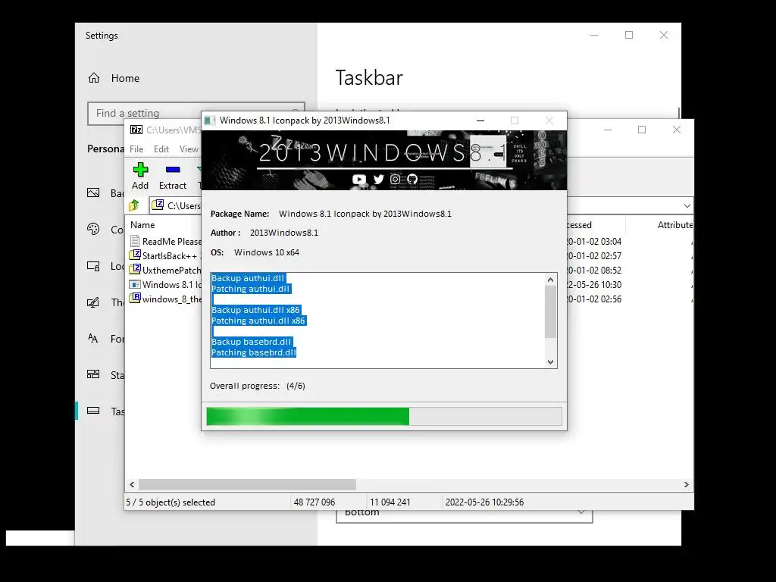776x582 pixels.
Task: Click '5 / 5 object(s) selected' status text
Action: pyautogui.click(x=171, y=502)
